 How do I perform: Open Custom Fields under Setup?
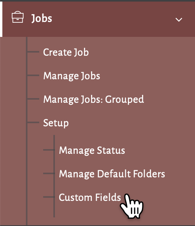point(90,197)
